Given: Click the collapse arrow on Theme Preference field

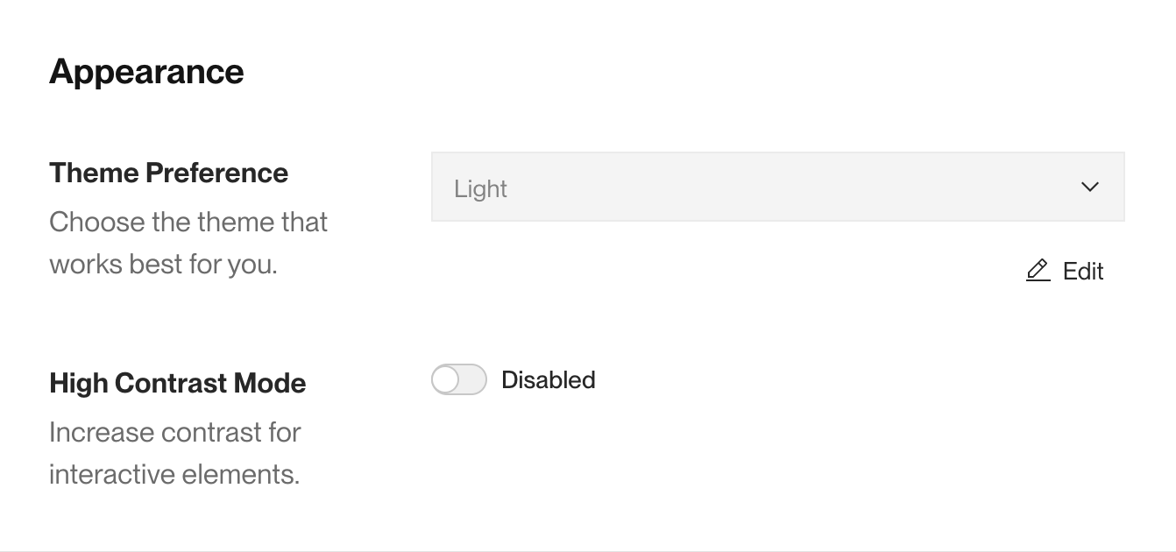Looking at the screenshot, I should point(1089,187).
